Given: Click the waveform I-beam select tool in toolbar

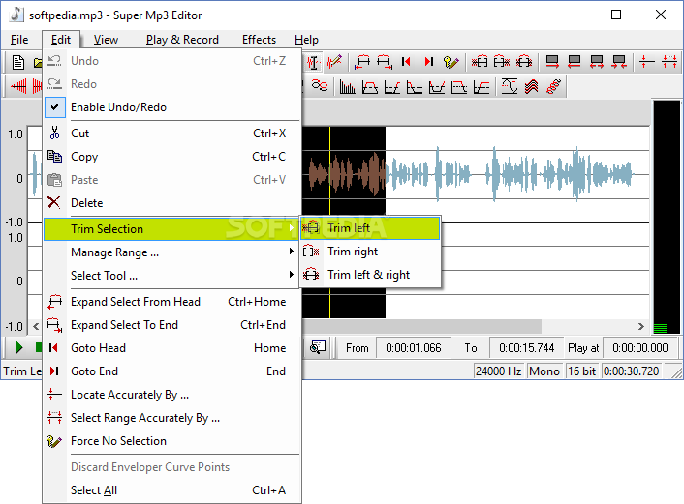Looking at the screenshot, I should pos(313,62).
